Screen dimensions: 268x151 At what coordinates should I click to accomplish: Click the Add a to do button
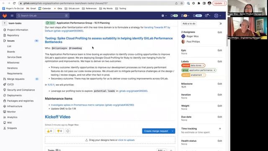(189, 23)
